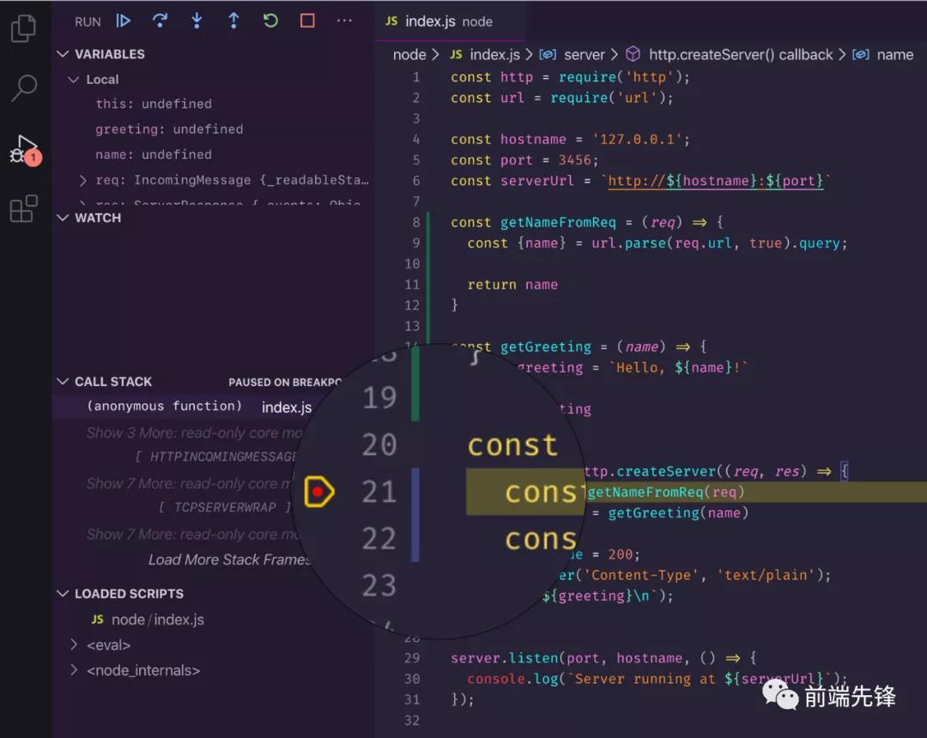Select the Run and Debug sidebar icon

(24, 146)
